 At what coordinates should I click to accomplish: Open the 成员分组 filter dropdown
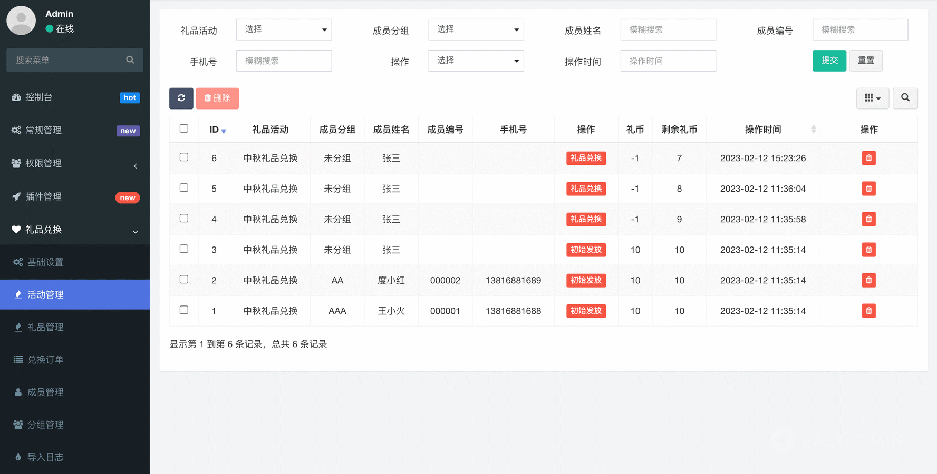click(476, 29)
